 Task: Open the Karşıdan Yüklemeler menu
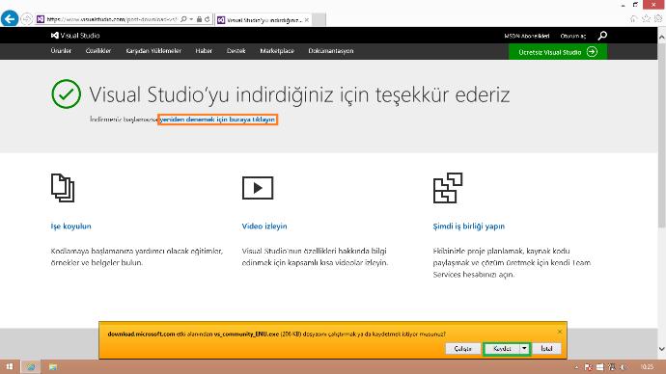click(x=153, y=51)
